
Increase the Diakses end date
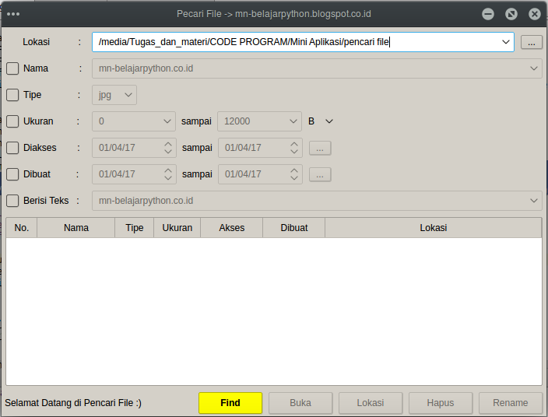294,144
